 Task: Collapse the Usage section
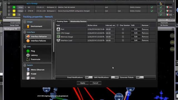click(x=25, y=22)
